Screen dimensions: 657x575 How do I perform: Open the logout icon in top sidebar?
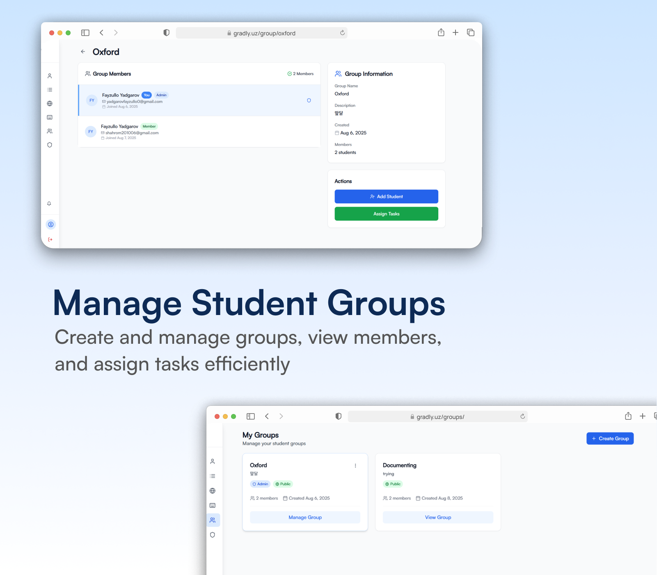[x=50, y=239]
